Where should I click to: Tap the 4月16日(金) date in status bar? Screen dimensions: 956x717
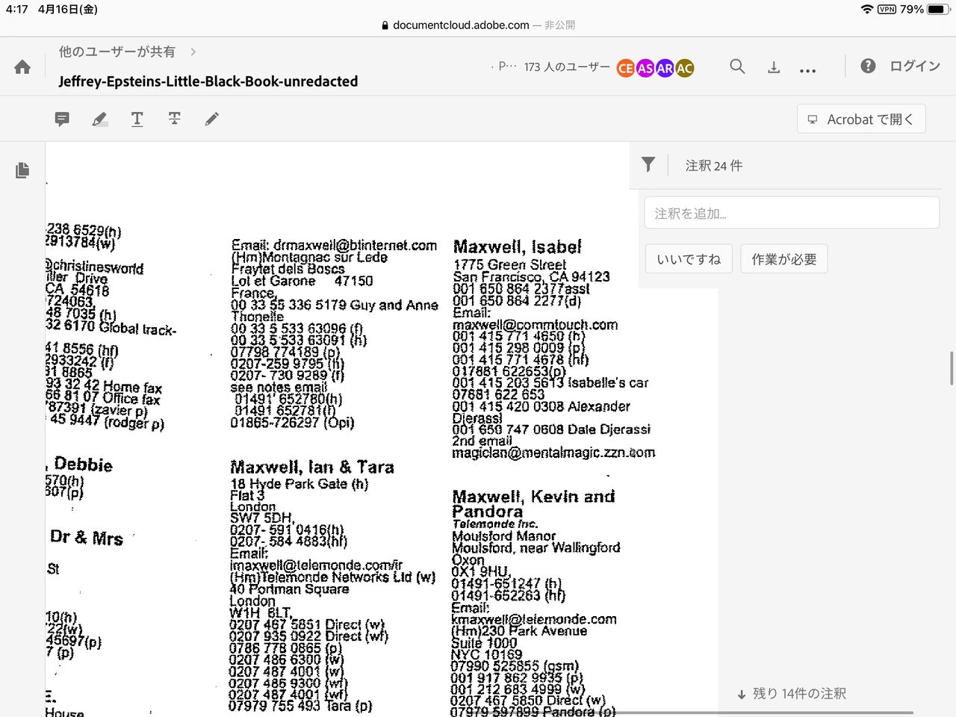pyautogui.click(x=67, y=10)
